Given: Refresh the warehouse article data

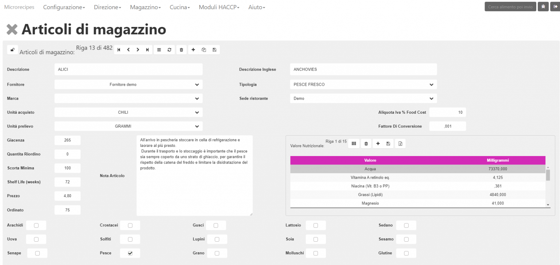Looking at the screenshot, I should coord(169,50).
